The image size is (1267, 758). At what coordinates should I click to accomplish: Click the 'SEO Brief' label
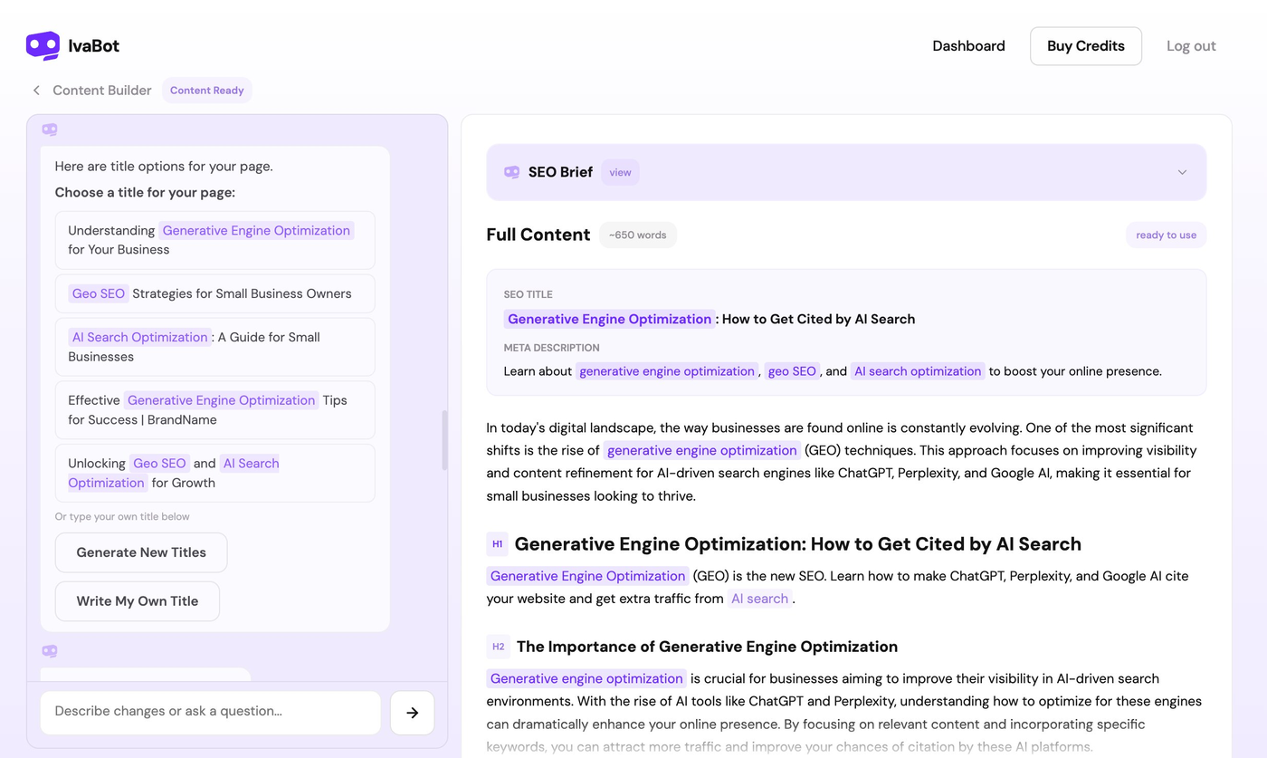point(560,172)
